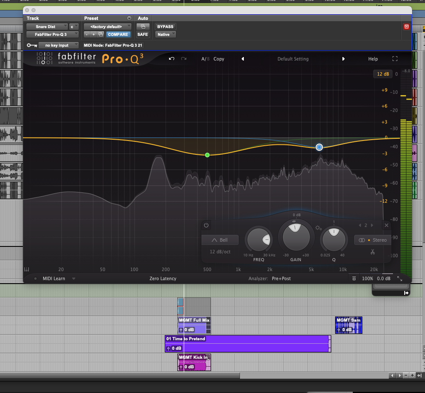Image resolution: width=425 pixels, height=393 pixels.
Task: Select the green EQ band node
Action: 207,155
